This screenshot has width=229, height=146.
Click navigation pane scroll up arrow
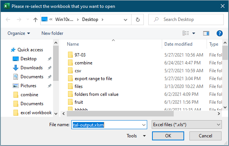(56, 43)
